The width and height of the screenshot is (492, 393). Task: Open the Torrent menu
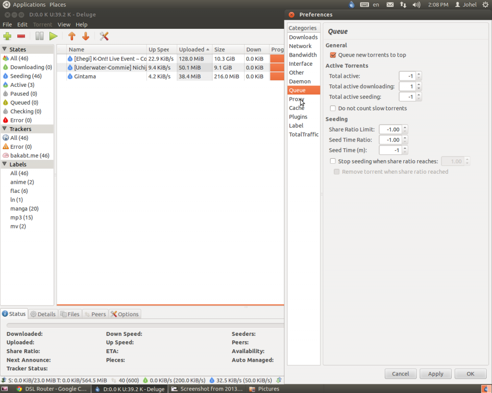[42, 24]
